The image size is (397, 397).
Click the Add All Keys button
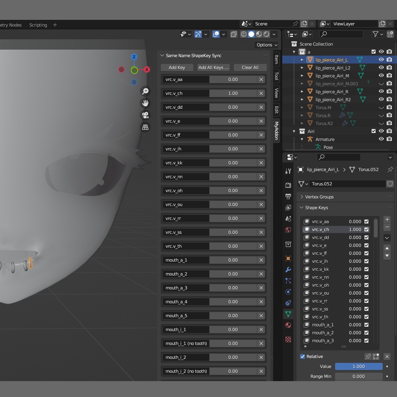[213, 67]
